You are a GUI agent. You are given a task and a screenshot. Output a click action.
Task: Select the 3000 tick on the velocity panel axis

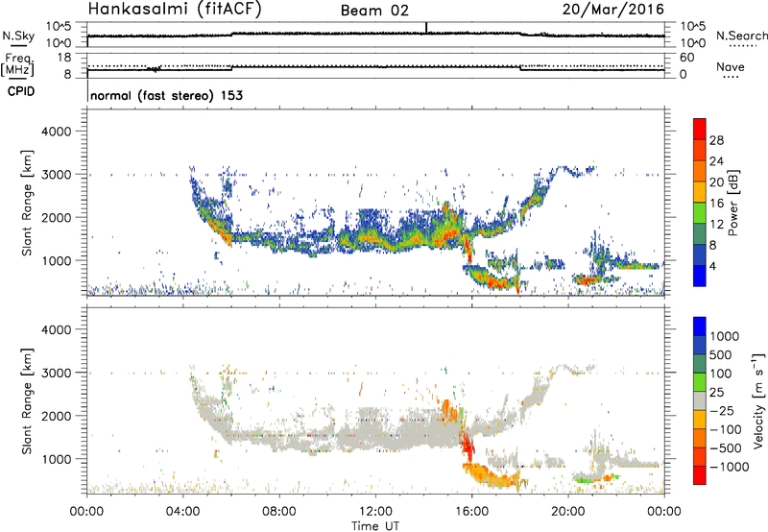[x=56, y=373]
